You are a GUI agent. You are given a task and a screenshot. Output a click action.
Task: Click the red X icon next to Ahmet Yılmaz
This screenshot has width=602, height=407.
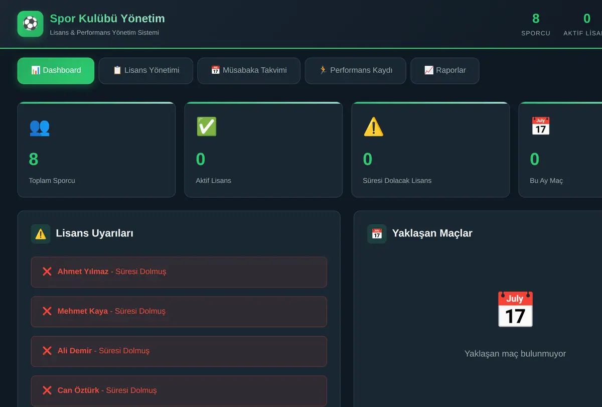(x=47, y=272)
